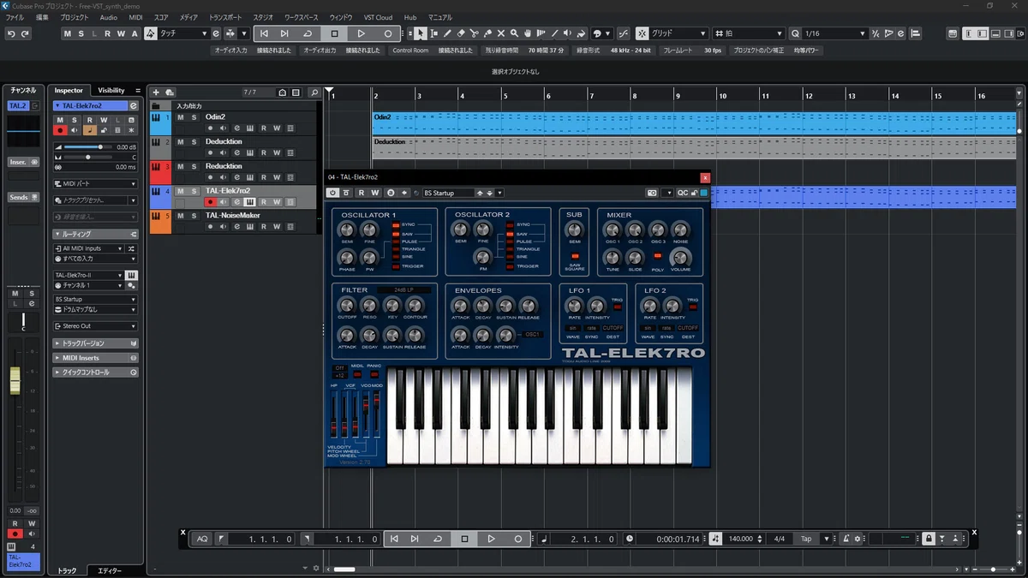Select the hand-shaped Comp tool

click(x=528, y=33)
